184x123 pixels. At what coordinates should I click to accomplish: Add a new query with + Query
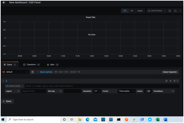[x=7, y=101]
